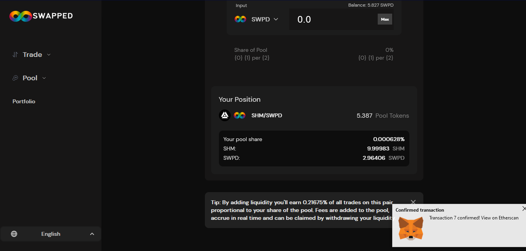Click the SWPD token icon in Input
This screenshot has height=251, width=526.
point(240,19)
